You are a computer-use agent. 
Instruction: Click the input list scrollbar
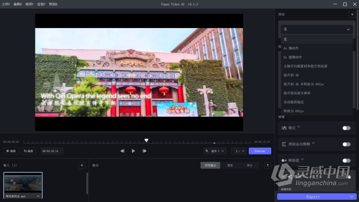[87, 183]
